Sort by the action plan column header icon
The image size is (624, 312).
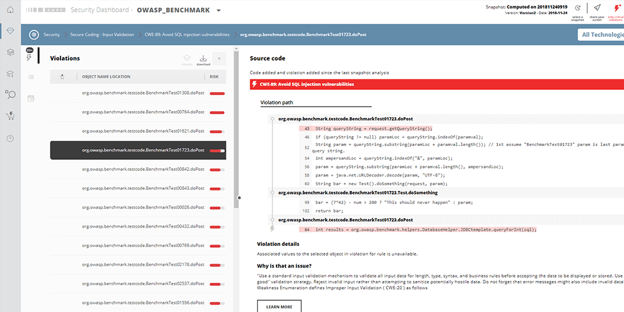tap(62, 77)
